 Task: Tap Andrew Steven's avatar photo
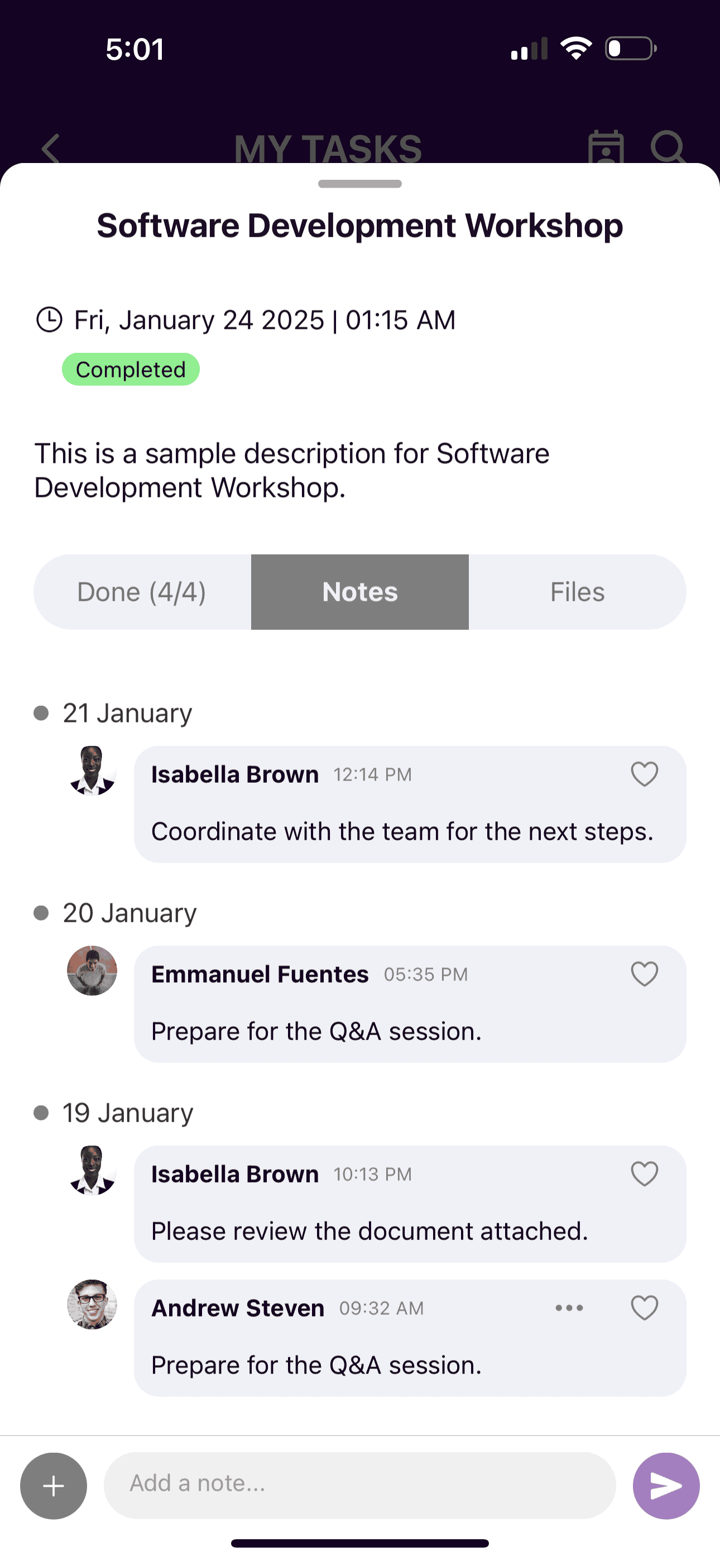pyautogui.click(x=92, y=1304)
